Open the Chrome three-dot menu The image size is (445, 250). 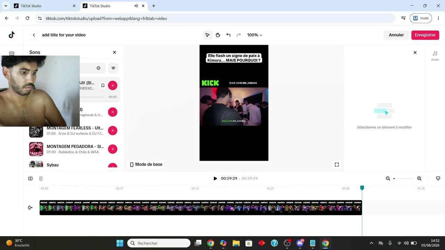click(438, 18)
